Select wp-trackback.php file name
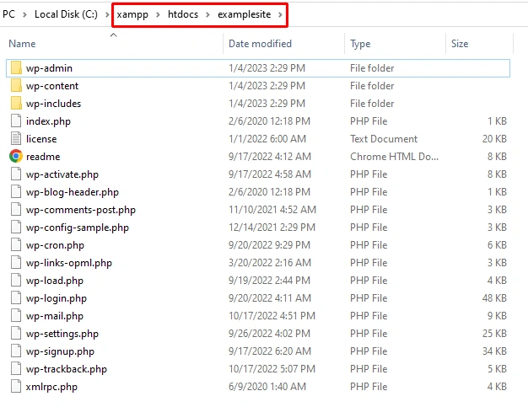Viewport: 528px width, 407px height. click(67, 369)
